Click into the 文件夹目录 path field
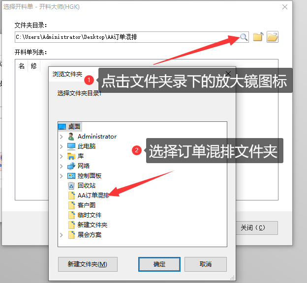Image resolution: width=307 pixels, height=283 pixels. click(127, 37)
